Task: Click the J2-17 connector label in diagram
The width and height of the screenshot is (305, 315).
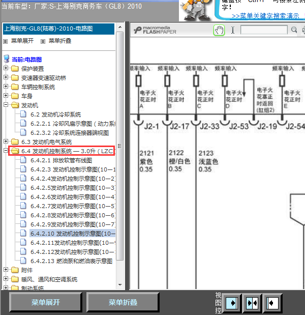Action: tap(179, 126)
